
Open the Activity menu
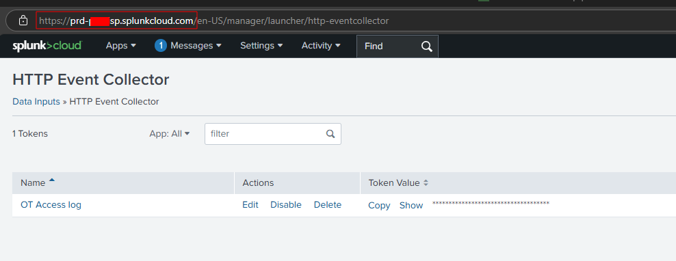321,46
